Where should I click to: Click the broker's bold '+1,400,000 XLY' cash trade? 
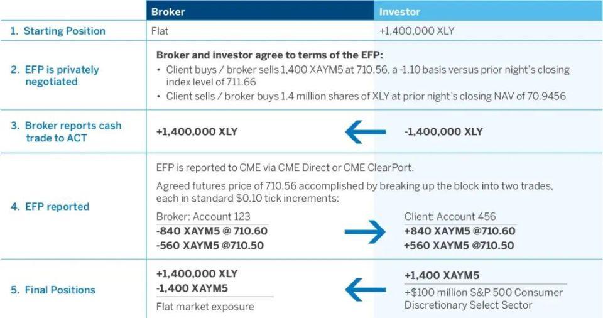pyautogui.click(x=197, y=132)
